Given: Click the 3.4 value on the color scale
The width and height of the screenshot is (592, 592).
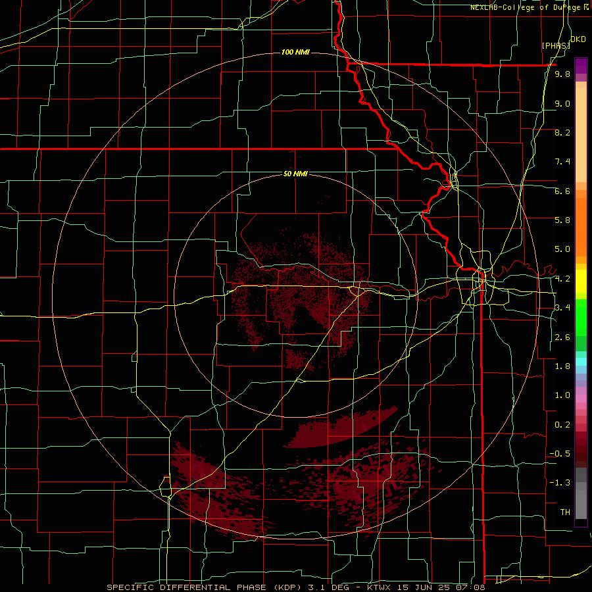Looking at the screenshot, I should 562,308.
